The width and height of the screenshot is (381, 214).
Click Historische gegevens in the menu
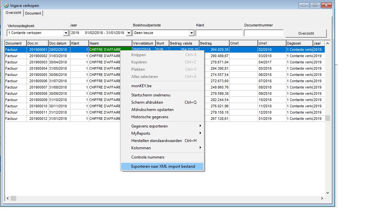coord(150,117)
